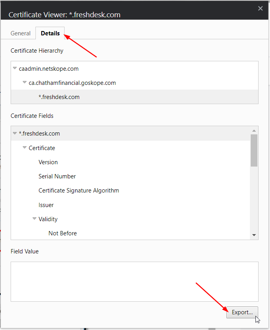Switch to the General tab
This screenshot has width=270, height=330.
[x=20, y=33]
